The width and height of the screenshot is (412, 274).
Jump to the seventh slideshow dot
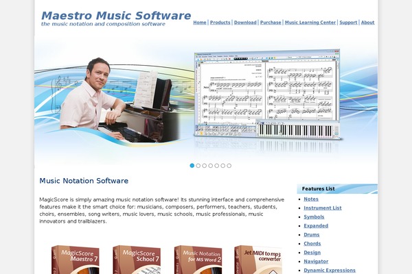pyautogui.click(x=229, y=166)
